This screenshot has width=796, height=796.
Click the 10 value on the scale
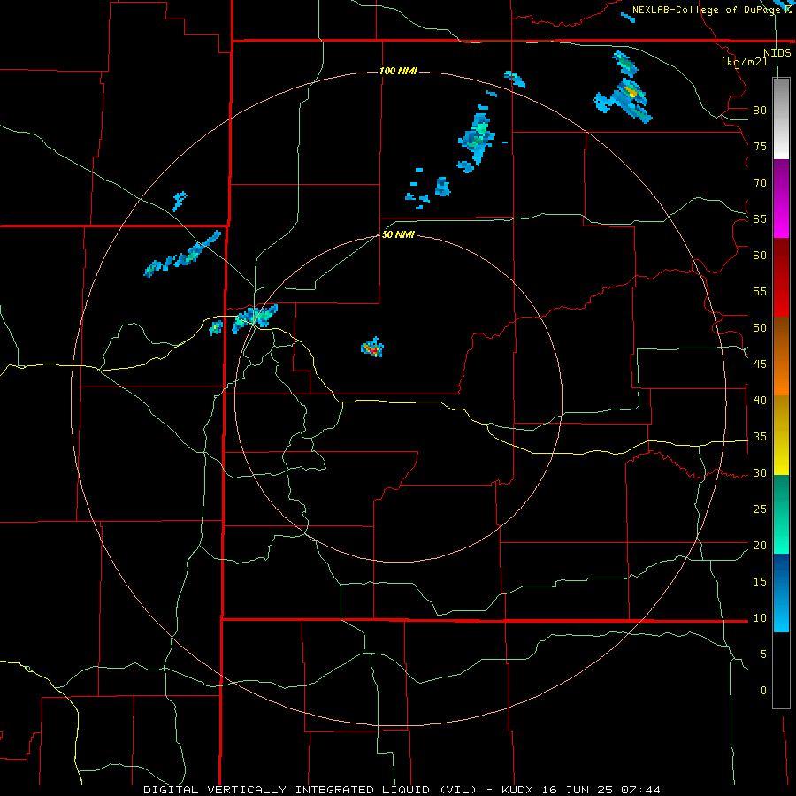click(x=760, y=618)
